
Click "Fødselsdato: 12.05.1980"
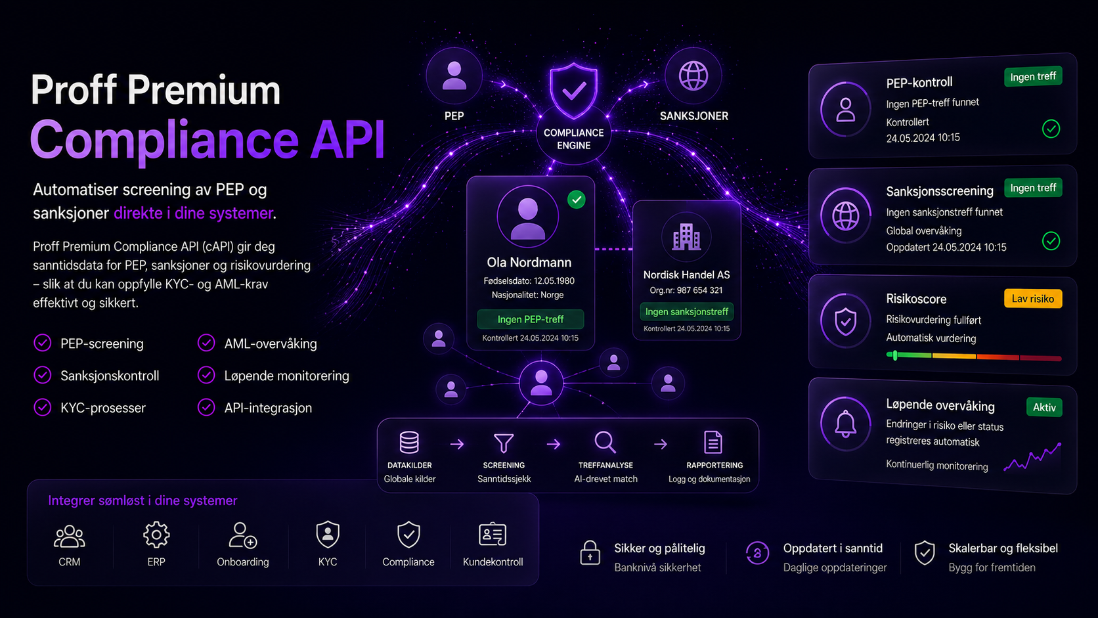coord(529,280)
